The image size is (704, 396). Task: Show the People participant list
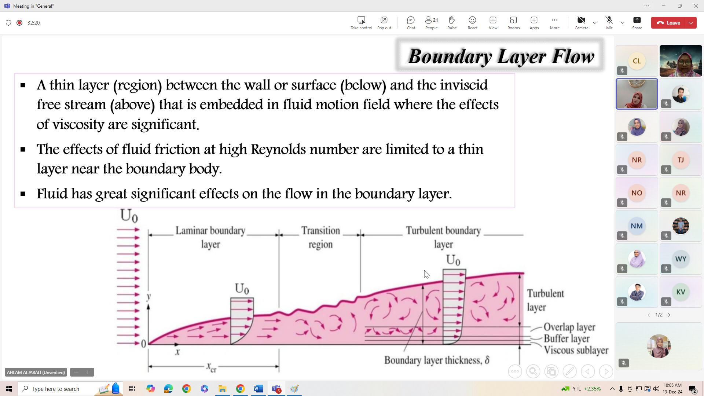click(x=432, y=23)
